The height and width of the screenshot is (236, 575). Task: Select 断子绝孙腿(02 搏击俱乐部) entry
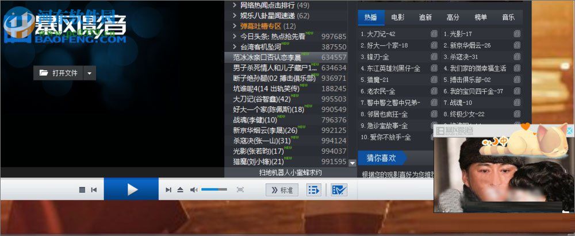coord(286,79)
